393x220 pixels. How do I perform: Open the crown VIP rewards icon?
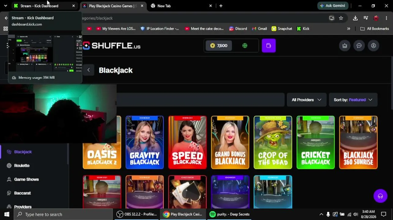pyautogui.click(x=345, y=46)
